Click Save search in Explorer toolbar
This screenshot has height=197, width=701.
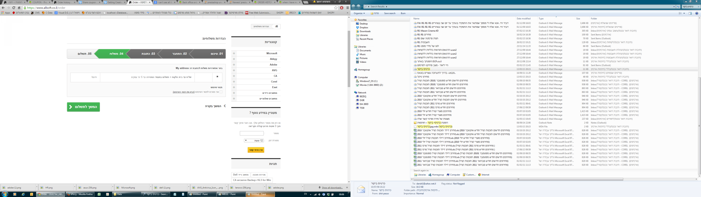pyautogui.click(x=390, y=13)
